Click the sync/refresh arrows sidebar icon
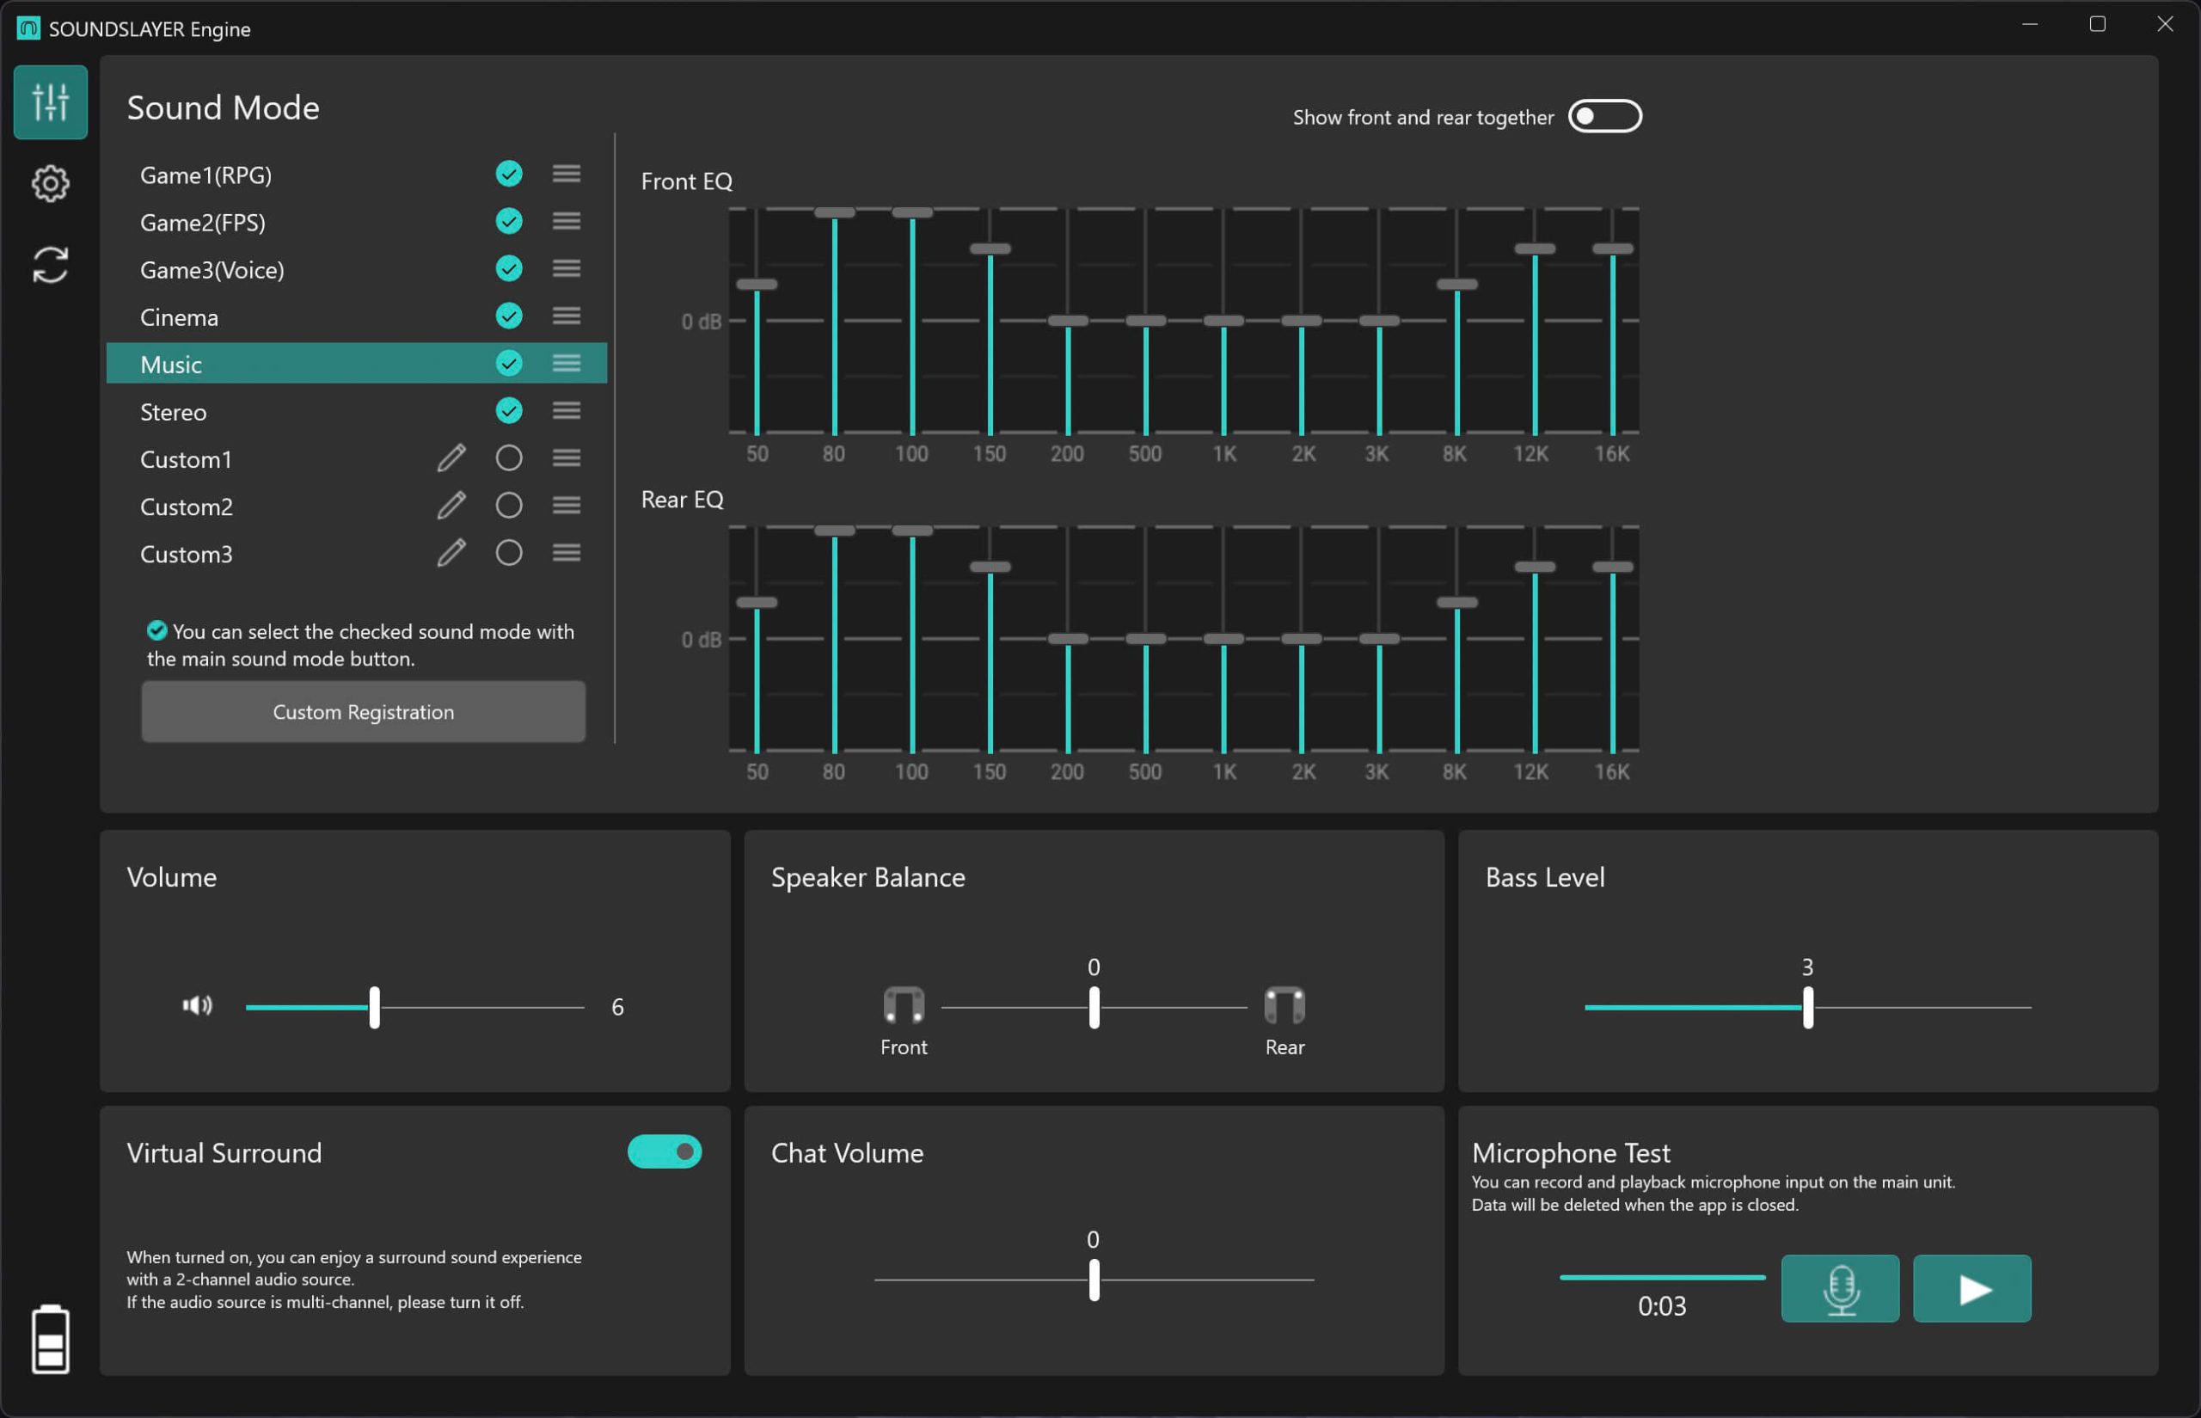The width and height of the screenshot is (2201, 1418). coord(51,265)
